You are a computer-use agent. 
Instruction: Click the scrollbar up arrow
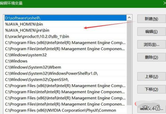tap(129, 18)
